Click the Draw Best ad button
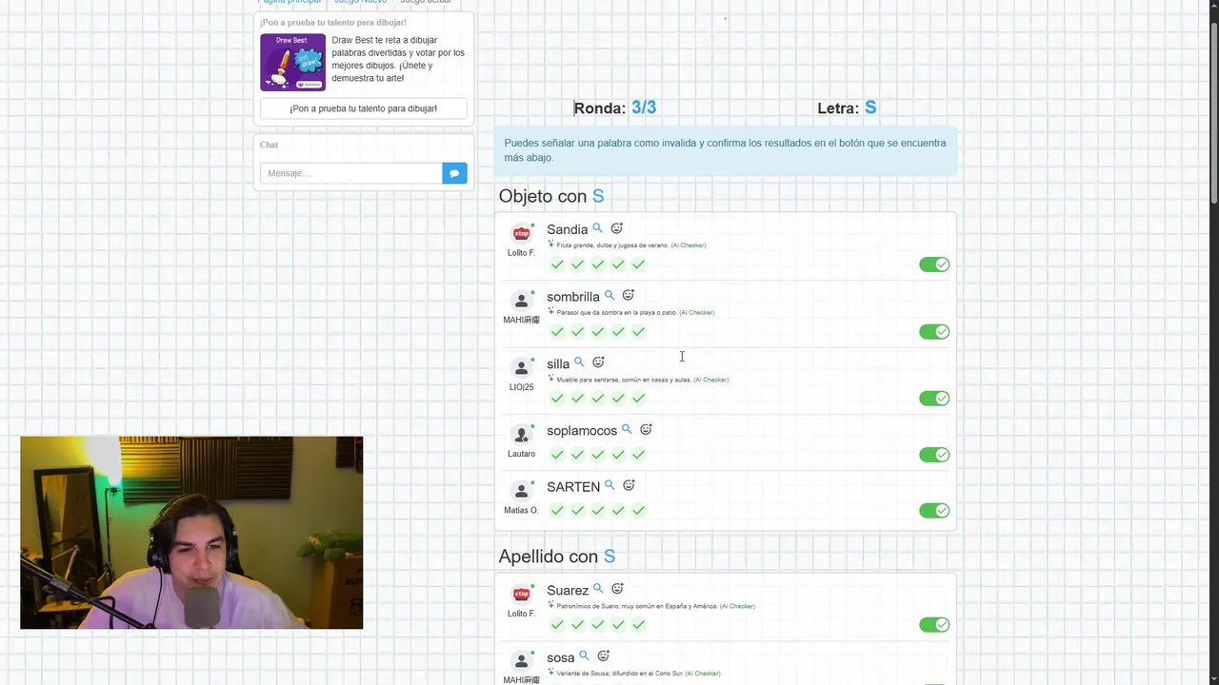 click(364, 108)
